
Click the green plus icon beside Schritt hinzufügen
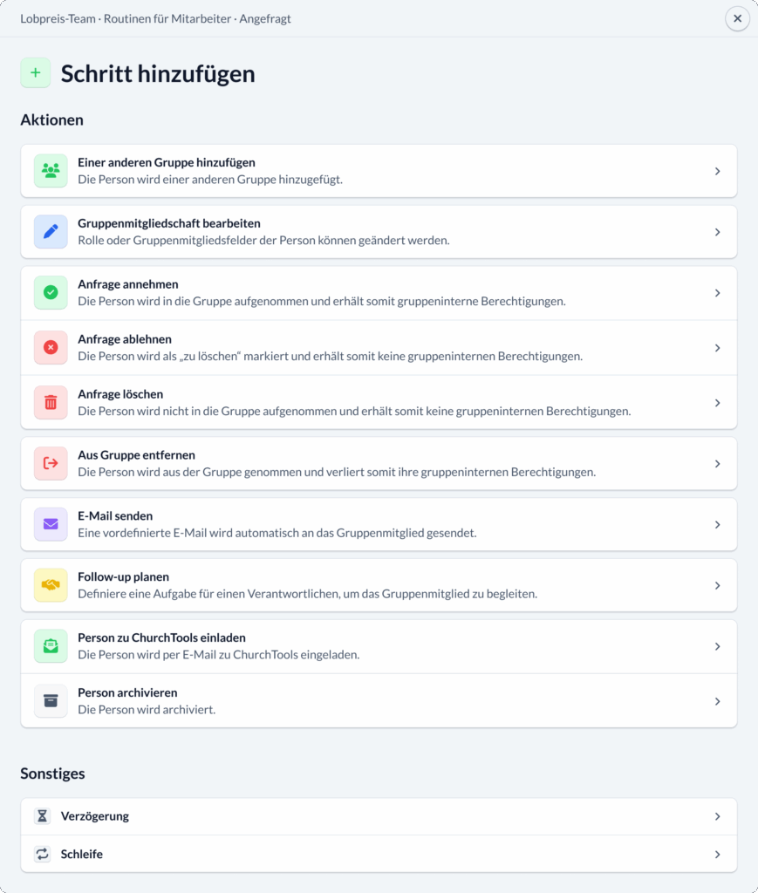coord(36,73)
